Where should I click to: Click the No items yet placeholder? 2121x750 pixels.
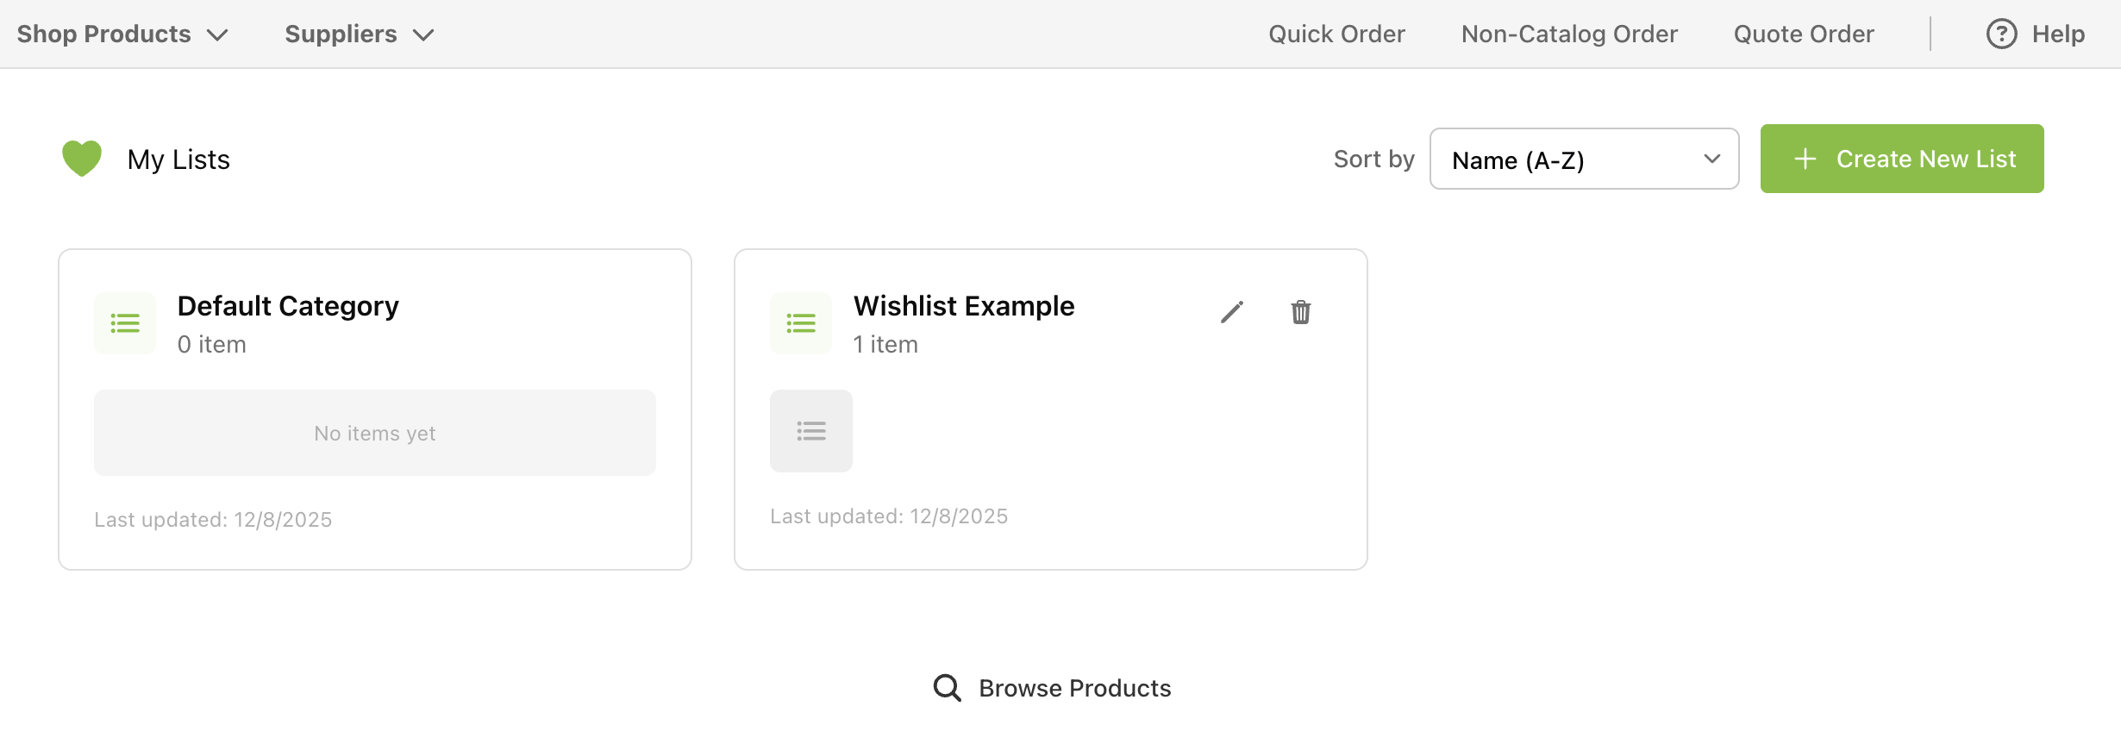pos(375,433)
